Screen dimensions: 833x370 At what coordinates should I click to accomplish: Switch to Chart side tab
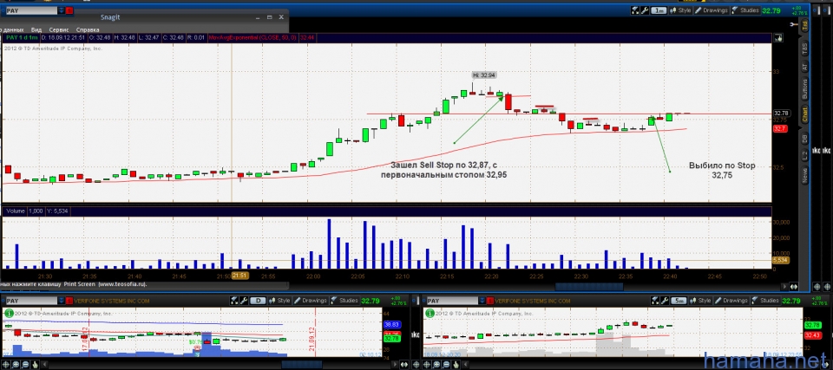click(x=805, y=114)
